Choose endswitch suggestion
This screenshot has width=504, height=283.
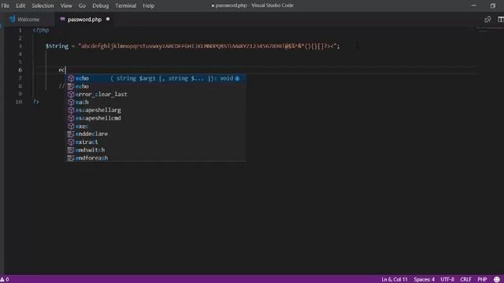(x=156, y=150)
